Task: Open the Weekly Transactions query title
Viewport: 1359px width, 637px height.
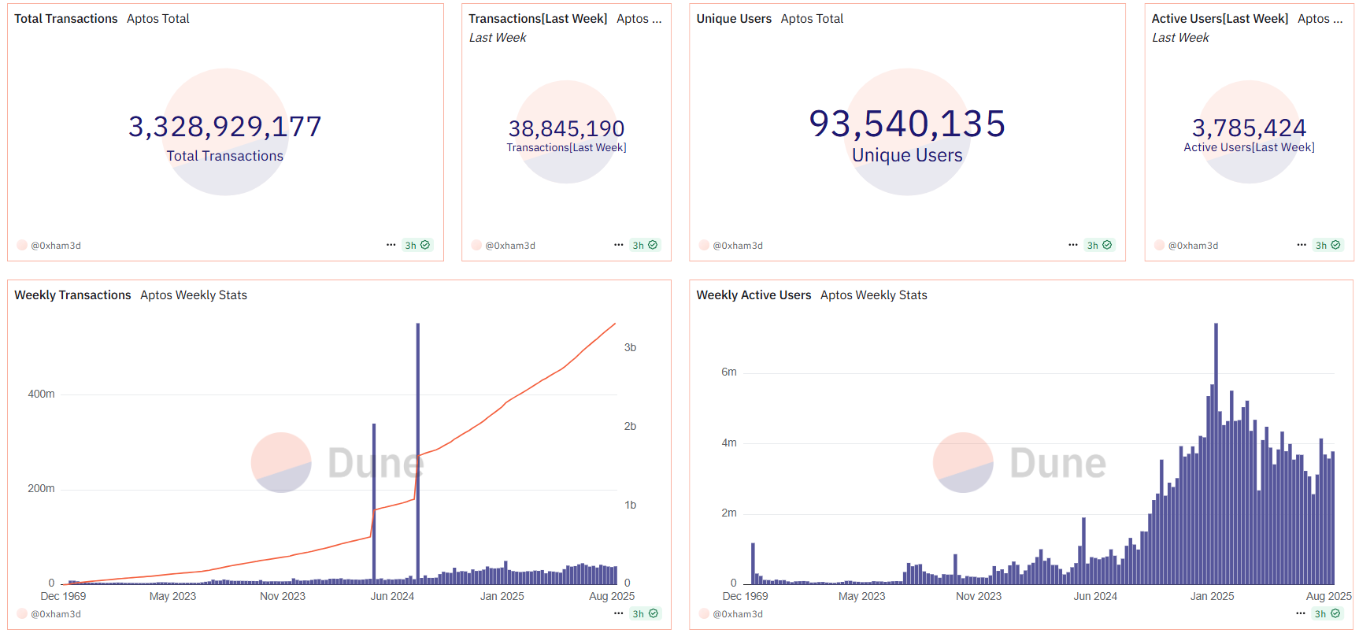Action: pyautogui.click(x=72, y=295)
